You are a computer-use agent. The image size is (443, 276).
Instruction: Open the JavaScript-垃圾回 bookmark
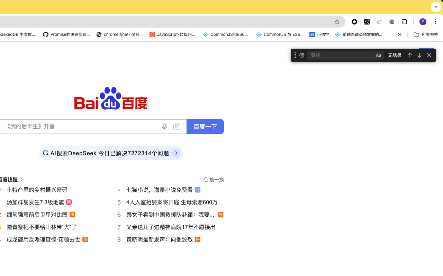click(x=173, y=34)
